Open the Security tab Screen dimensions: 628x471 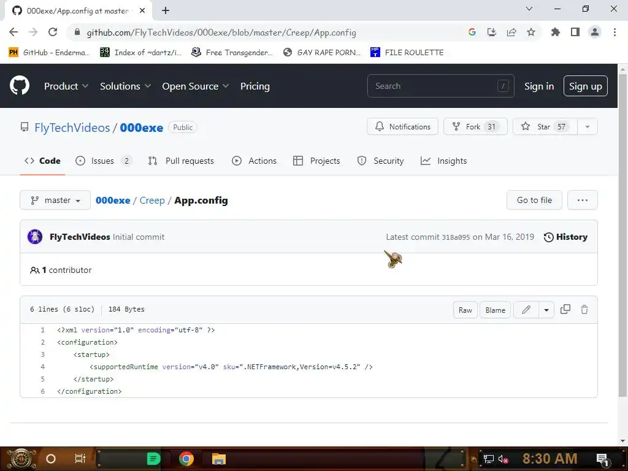(380, 161)
